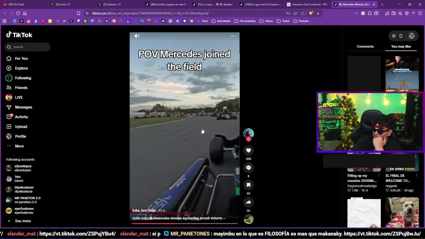
Task: Click the #gokarting hashtag
Action: point(191,218)
